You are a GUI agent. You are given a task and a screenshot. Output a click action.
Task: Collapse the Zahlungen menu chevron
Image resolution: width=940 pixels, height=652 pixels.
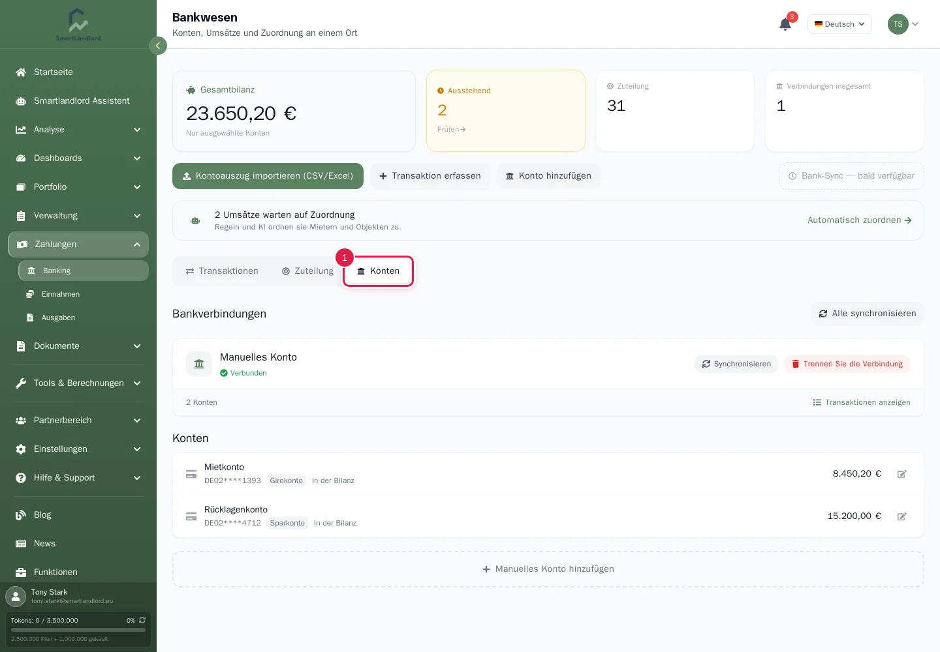click(137, 244)
